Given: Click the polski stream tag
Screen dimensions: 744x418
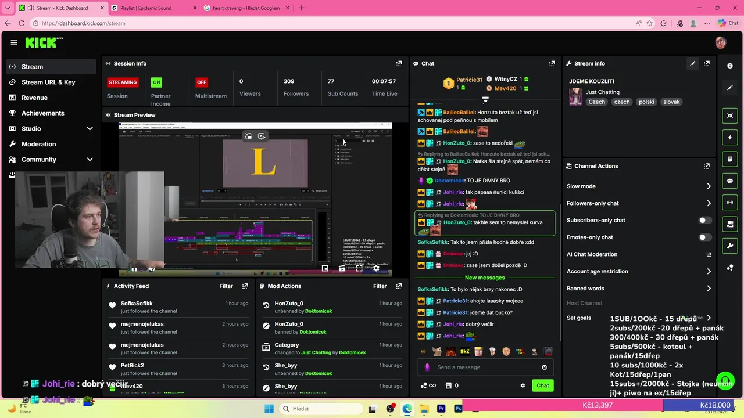Looking at the screenshot, I should point(646,102).
